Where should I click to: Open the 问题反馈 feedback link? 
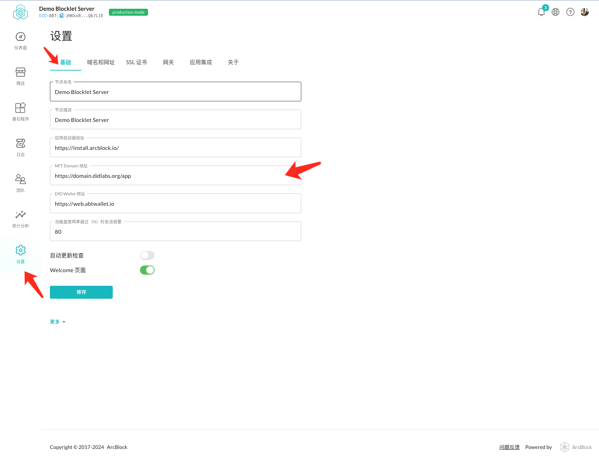coord(509,447)
